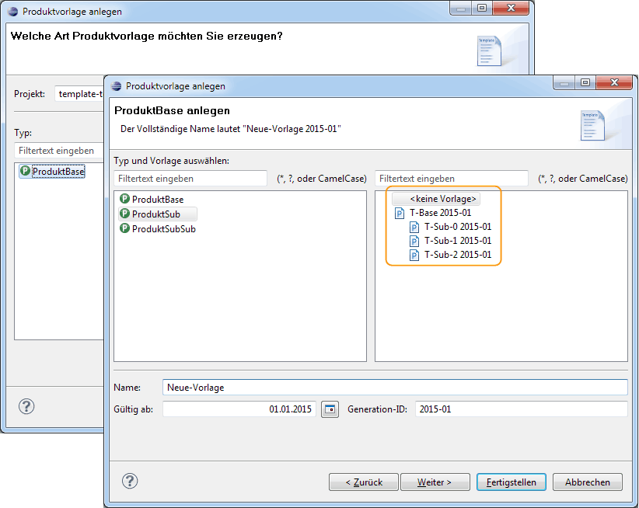The height and width of the screenshot is (508, 639).
Task: Select the ProduktSubSub entry icon
Action: point(123,229)
